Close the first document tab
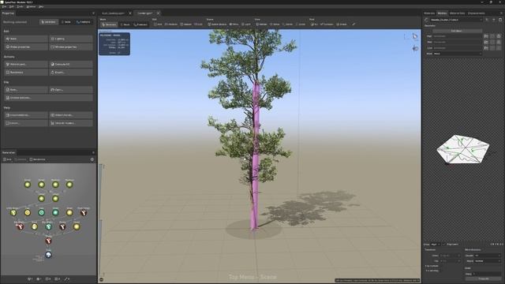The width and height of the screenshot is (505, 284). [x=130, y=13]
